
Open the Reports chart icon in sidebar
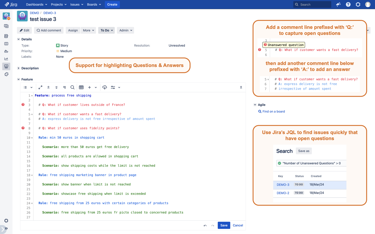(x=6, y=59)
